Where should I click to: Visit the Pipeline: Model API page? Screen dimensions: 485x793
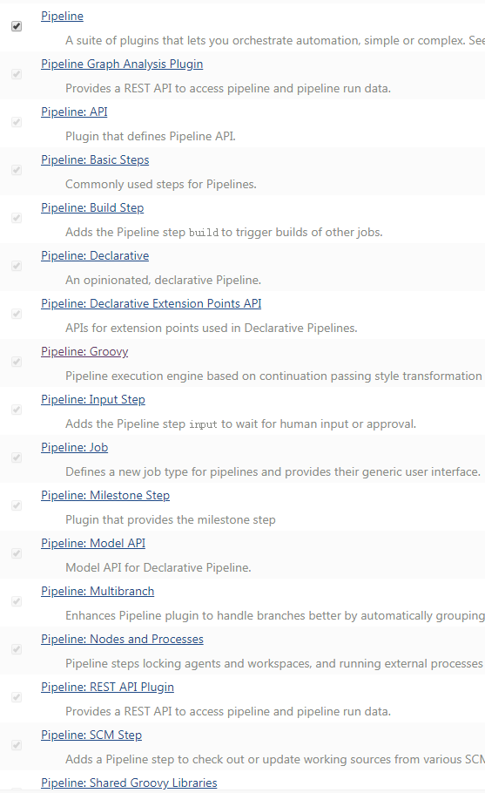click(x=93, y=543)
